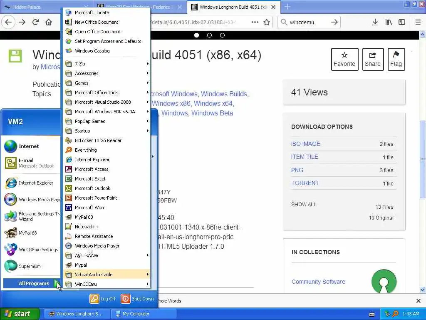The image size is (426, 320).
Task: Open Files and Settings Transfer Wizard
Action: [x=32, y=216]
